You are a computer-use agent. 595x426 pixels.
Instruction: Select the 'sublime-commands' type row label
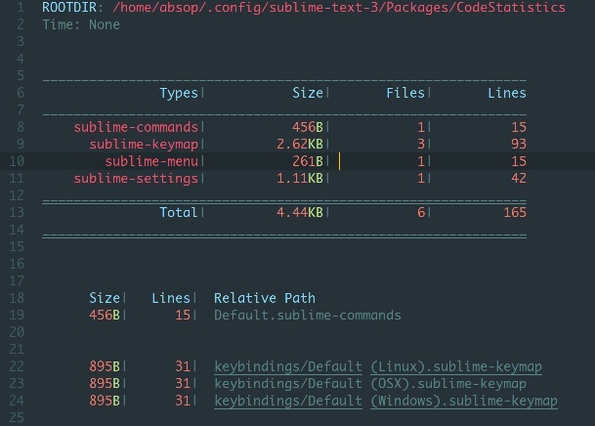coord(136,127)
